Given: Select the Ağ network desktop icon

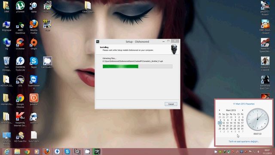Looking at the screenshot, I should (x=6, y=44).
